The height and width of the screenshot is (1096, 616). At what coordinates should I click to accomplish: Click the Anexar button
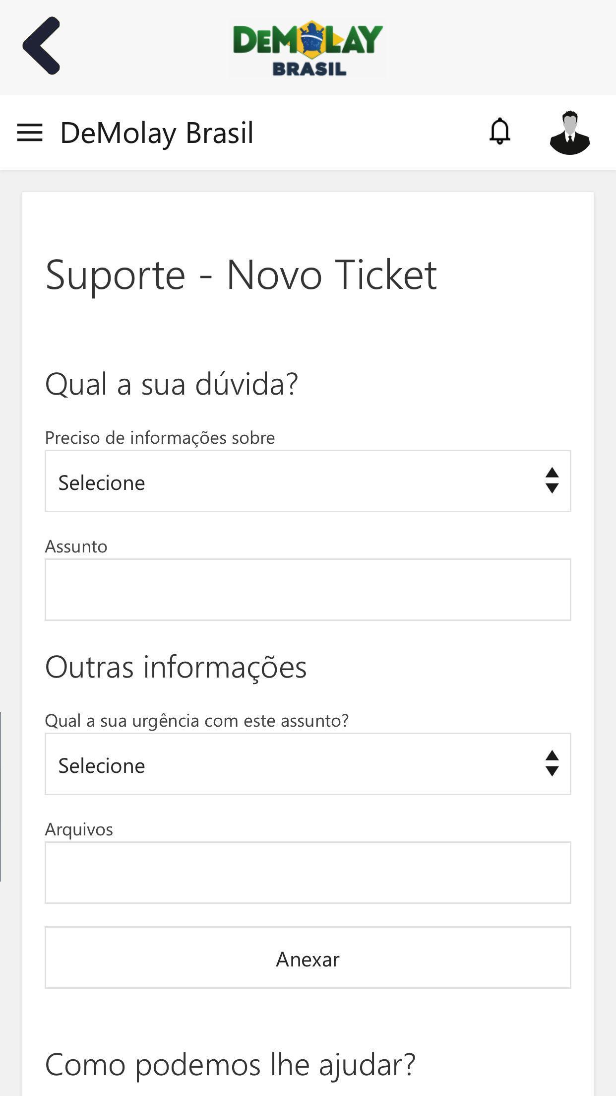308,958
